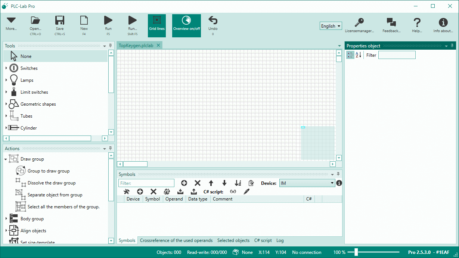Open the Crossreference of the used operands tab
This screenshot has height=258, width=459.
176,240
